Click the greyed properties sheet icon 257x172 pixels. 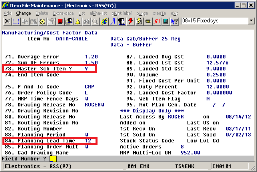point(51,21)
